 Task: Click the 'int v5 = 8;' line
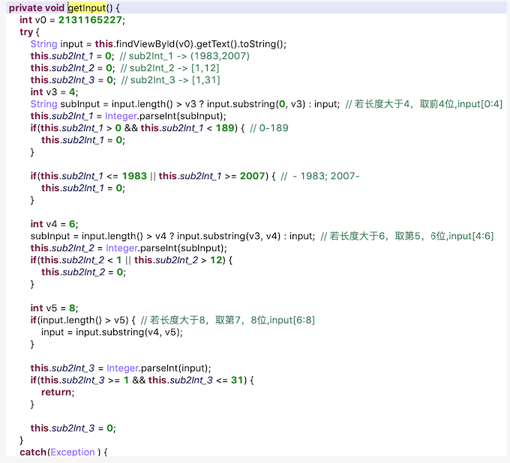click(54, 308)
